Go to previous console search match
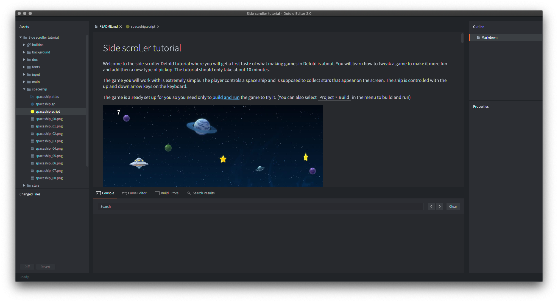Image resolution: width=558 pixels, height=302 pixels. (431, 207)
